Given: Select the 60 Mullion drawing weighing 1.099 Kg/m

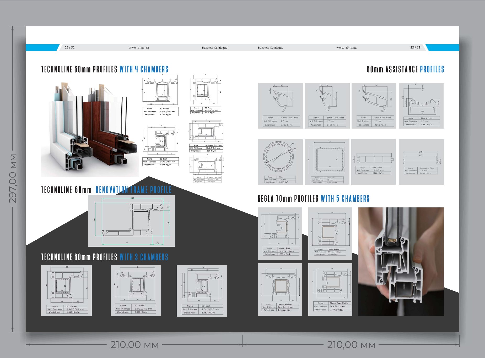Looking at the screenshot, I should click(x=136, y=291).
